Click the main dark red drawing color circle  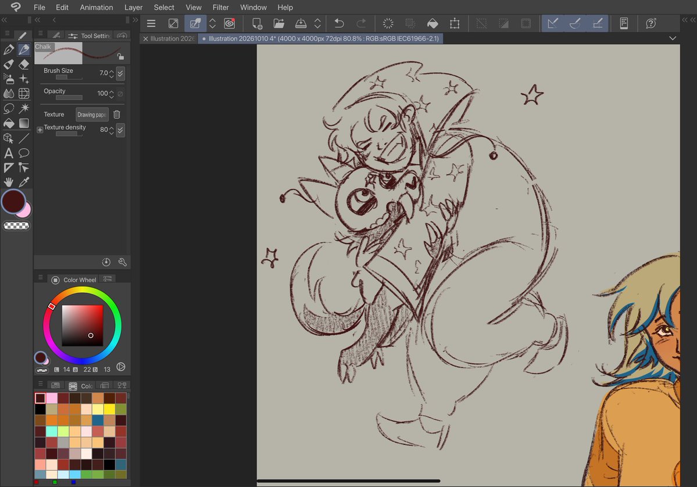click(x=13, y=201)
